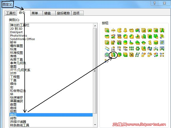
Task: Select the Extruded Boss/Base feature icon
Action: (x=107, y=30)
